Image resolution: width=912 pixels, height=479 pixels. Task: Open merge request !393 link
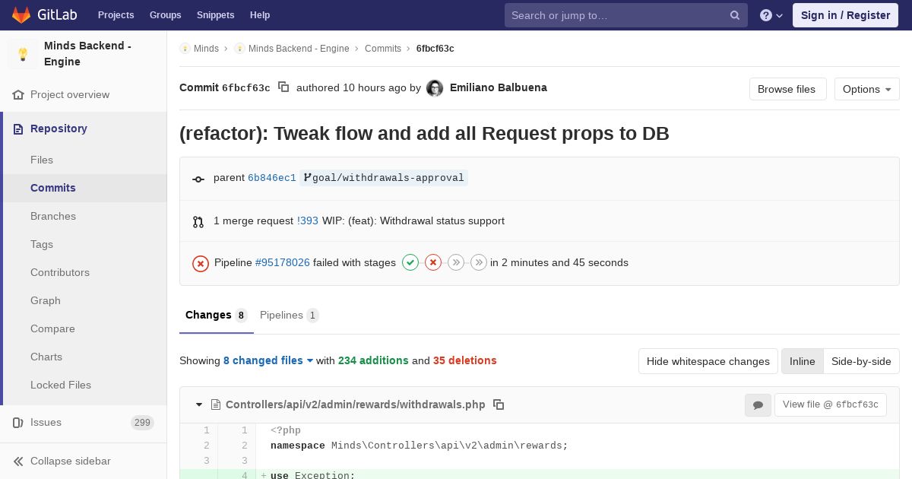(x=308, y=220)
